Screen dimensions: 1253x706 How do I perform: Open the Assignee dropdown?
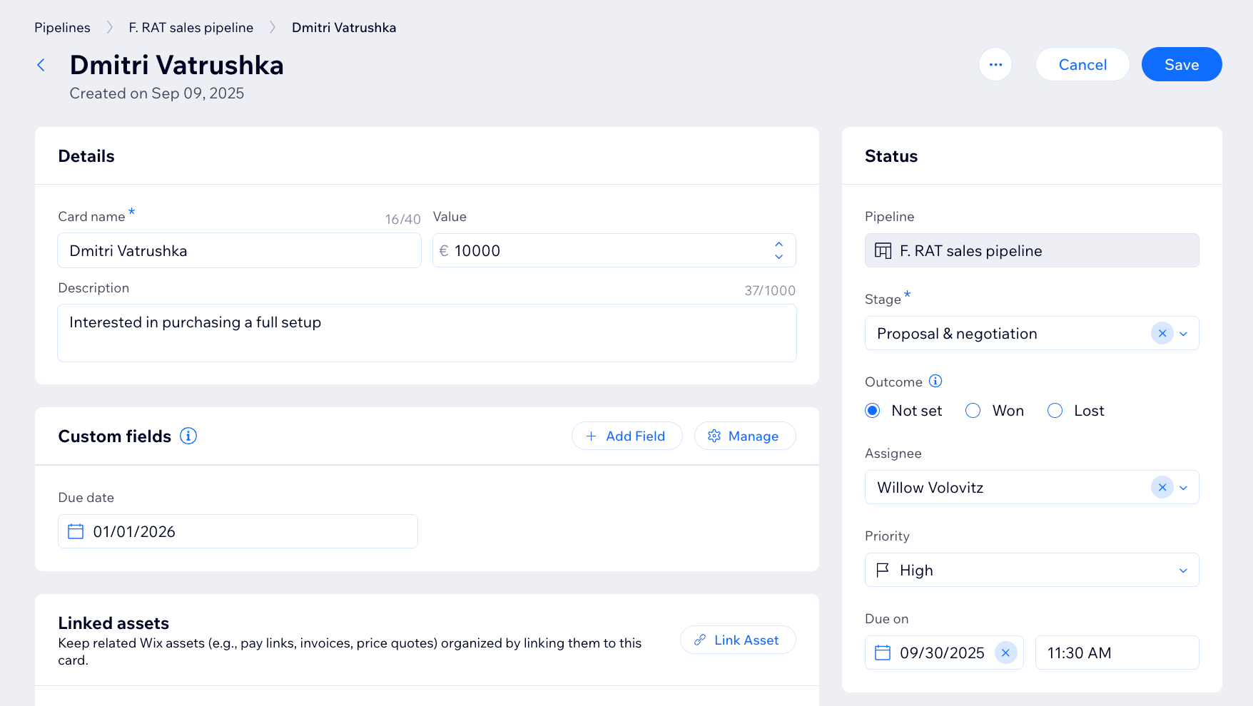(x=1184, y=487)
